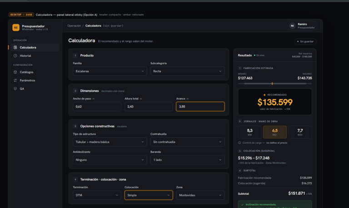Click the fabrication range slider marker

click(x=272, y=84)
